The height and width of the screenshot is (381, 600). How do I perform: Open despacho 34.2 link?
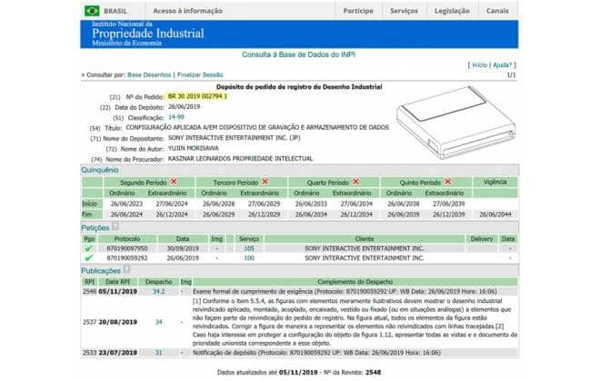pos(159,292)
